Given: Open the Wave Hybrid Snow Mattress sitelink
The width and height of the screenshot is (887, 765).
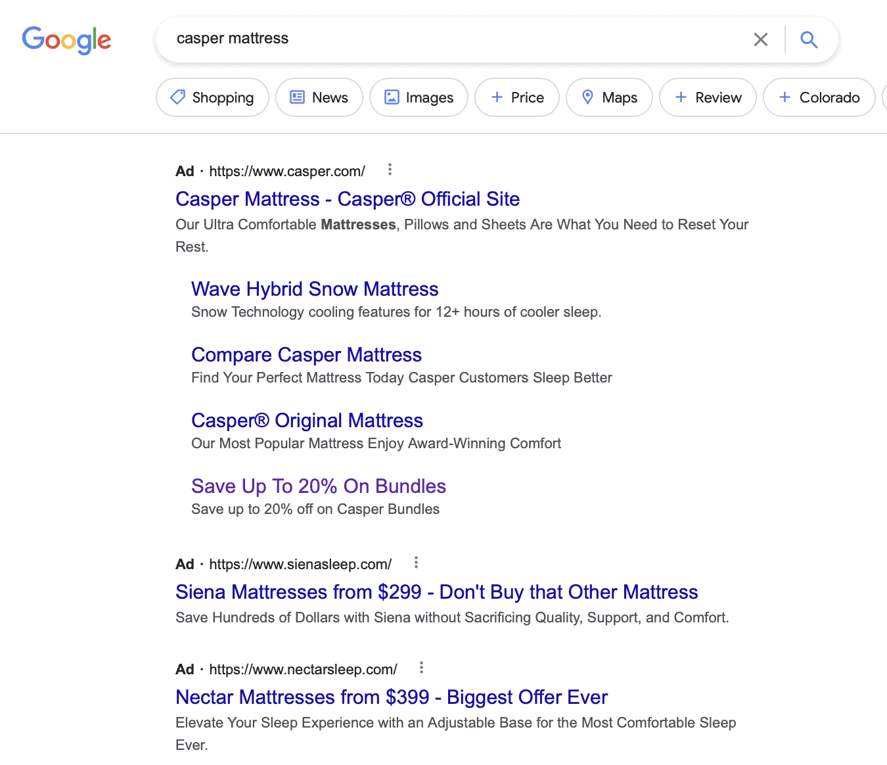Looking at the screenshot, I should (x=315, y=289).
